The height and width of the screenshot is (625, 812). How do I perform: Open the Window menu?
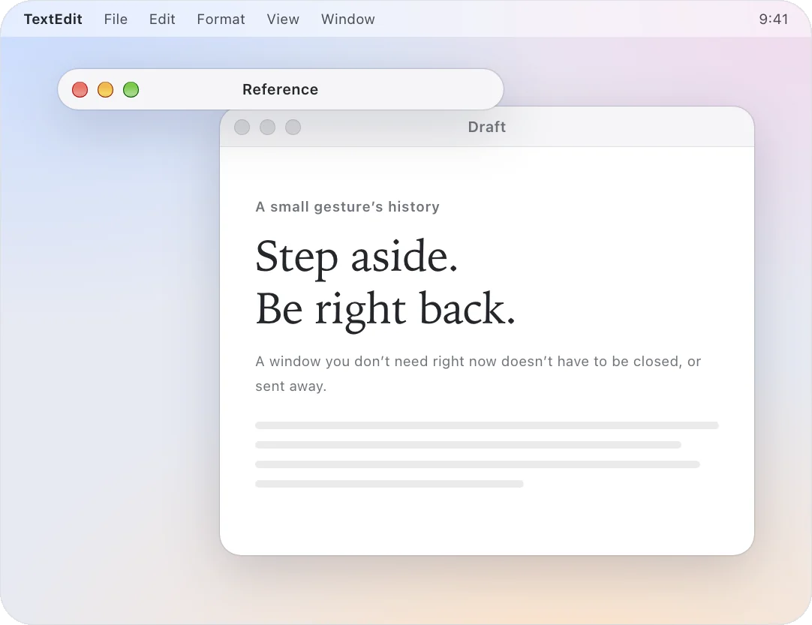(x=347, y=20)
